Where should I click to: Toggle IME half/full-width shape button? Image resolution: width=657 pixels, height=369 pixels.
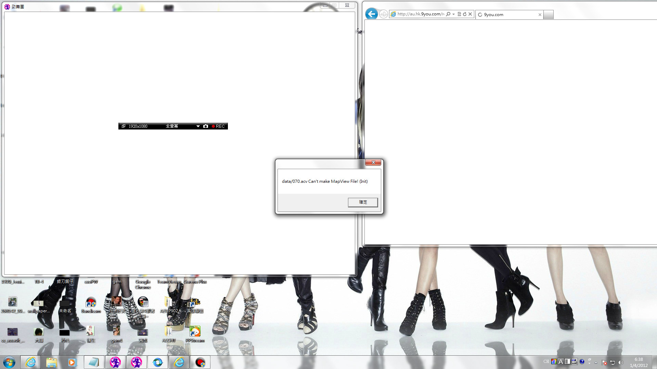click(567, 362)
